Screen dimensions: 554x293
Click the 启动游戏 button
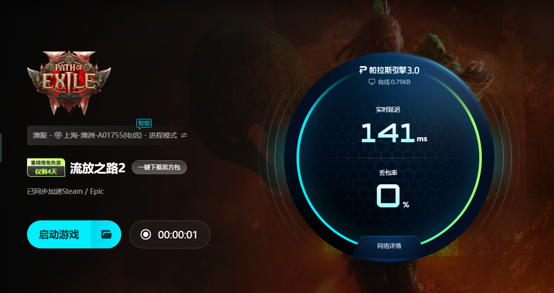[59, 234]
